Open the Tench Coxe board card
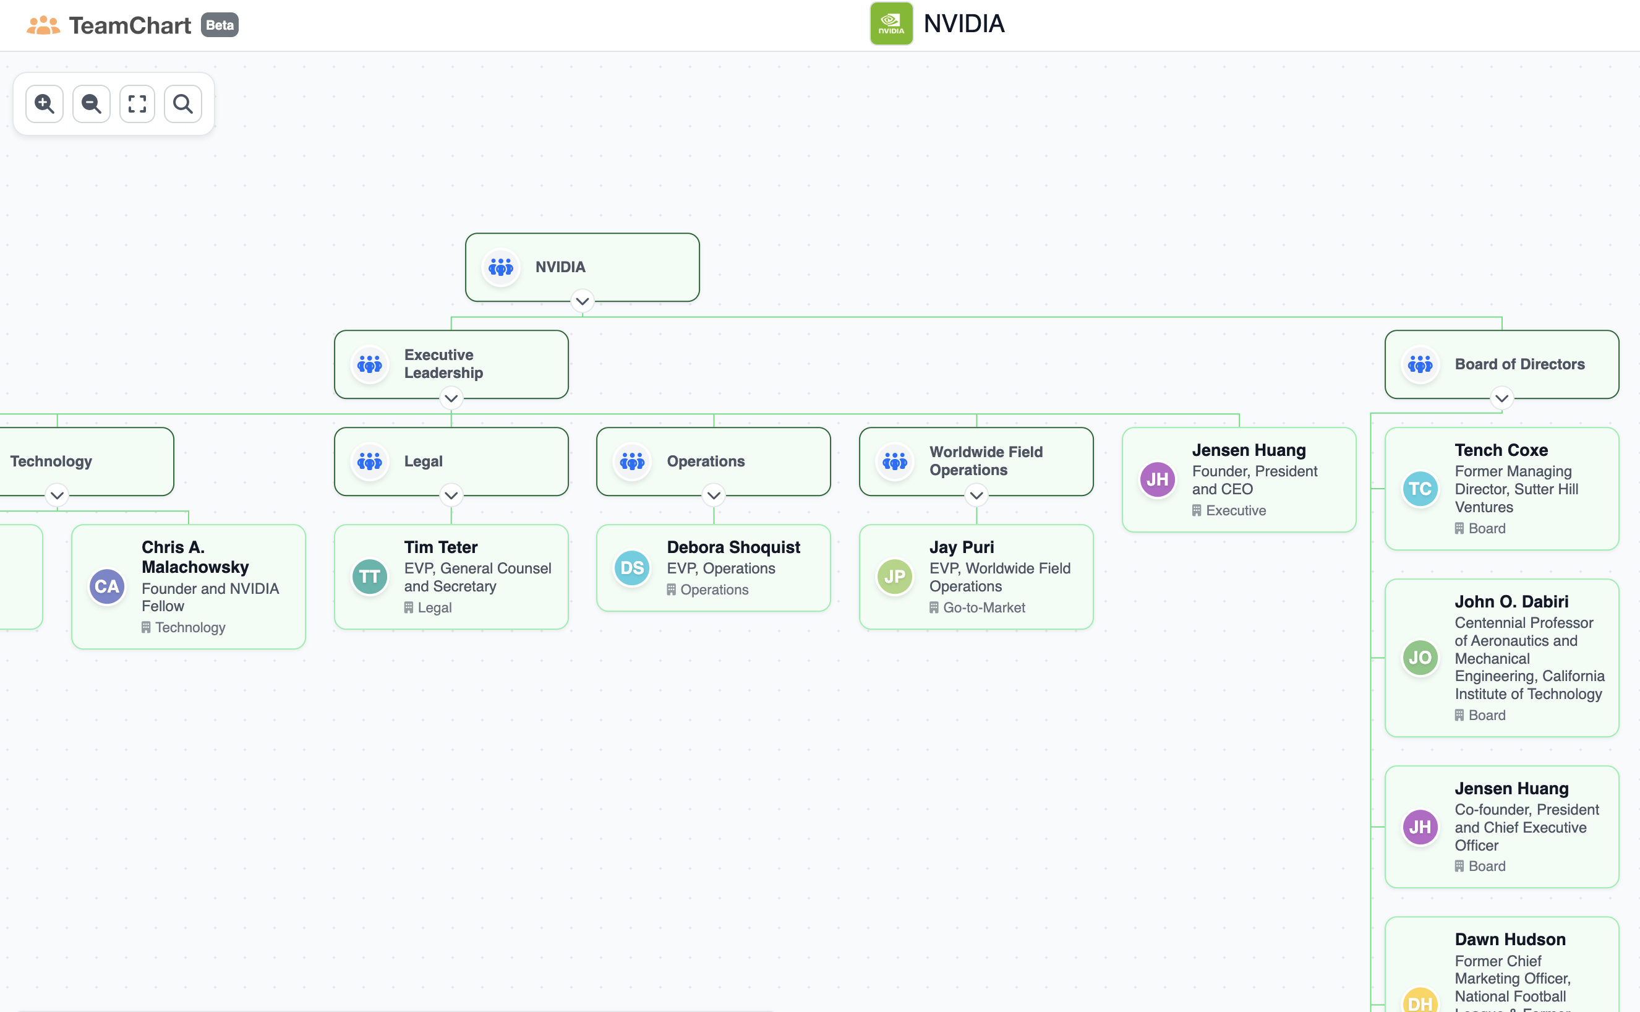The image size is (1640, 1012). 1502,489
